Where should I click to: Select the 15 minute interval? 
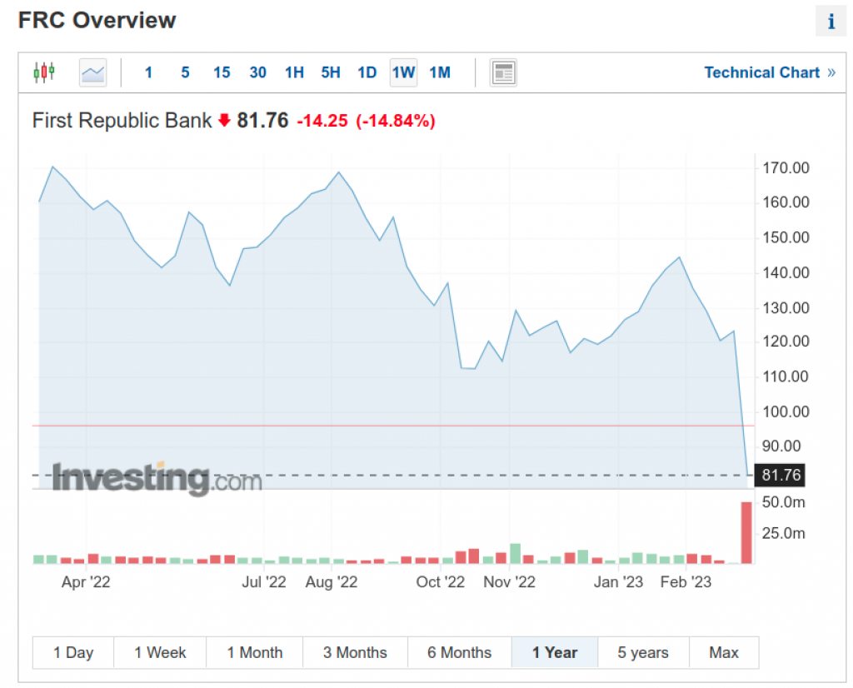pos(222,72)
